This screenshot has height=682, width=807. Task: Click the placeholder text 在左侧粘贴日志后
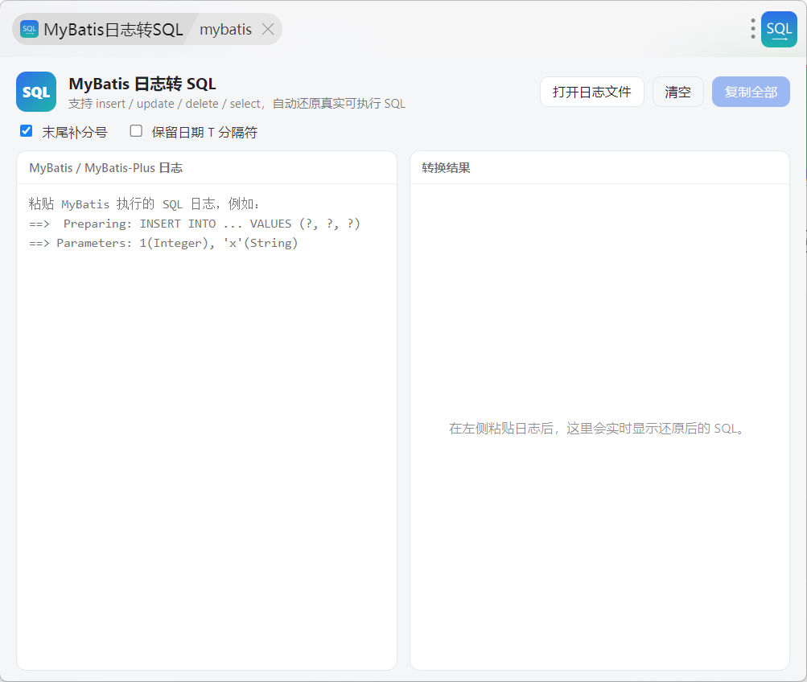coord(596,429)
